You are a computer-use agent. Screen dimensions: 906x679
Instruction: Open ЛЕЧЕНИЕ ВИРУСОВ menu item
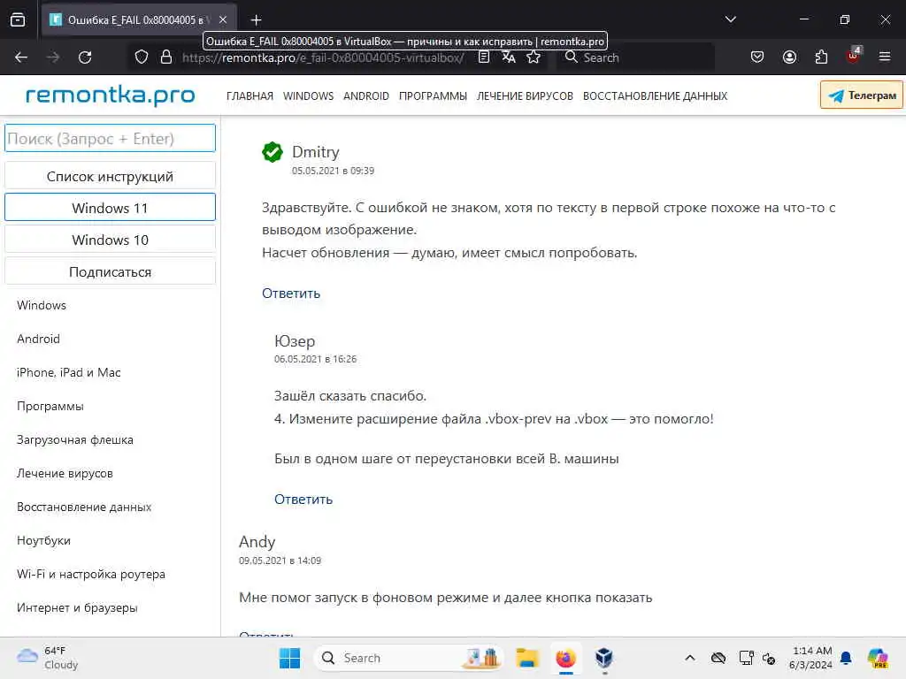tap(525, 95)
